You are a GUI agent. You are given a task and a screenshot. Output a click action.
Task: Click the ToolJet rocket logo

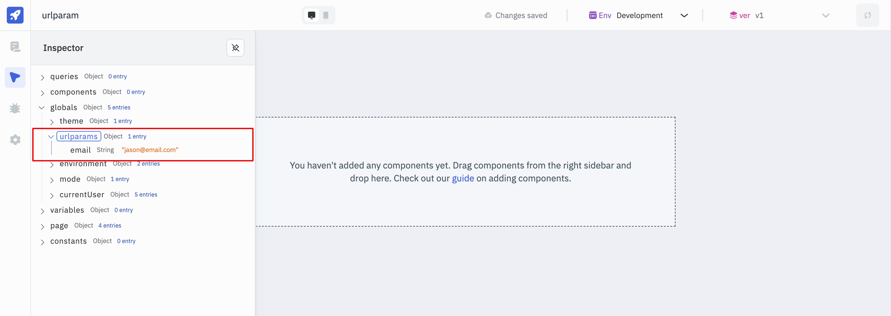click(x=15, y=15)
